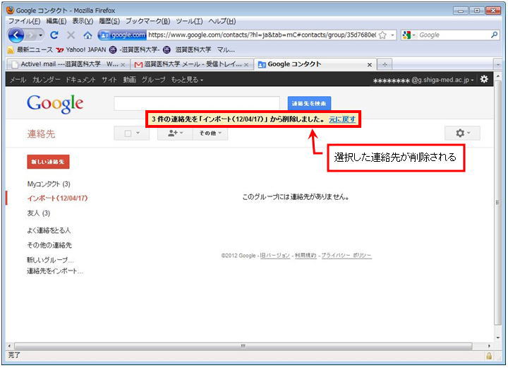
Task: Open the home page via house icon
Action: [87, 35]
